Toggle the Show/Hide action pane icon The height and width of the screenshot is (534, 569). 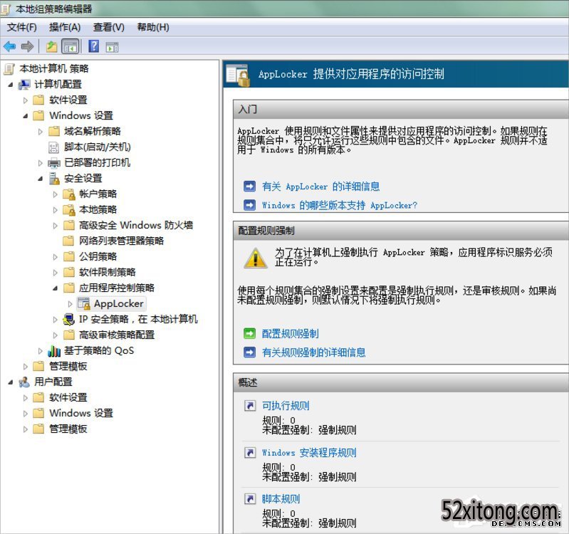click(112, 47)
